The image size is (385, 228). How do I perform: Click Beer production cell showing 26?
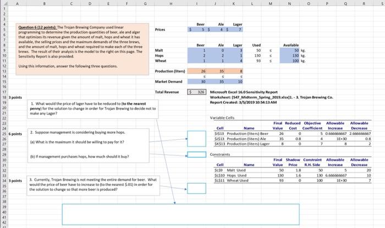point(197,71)
